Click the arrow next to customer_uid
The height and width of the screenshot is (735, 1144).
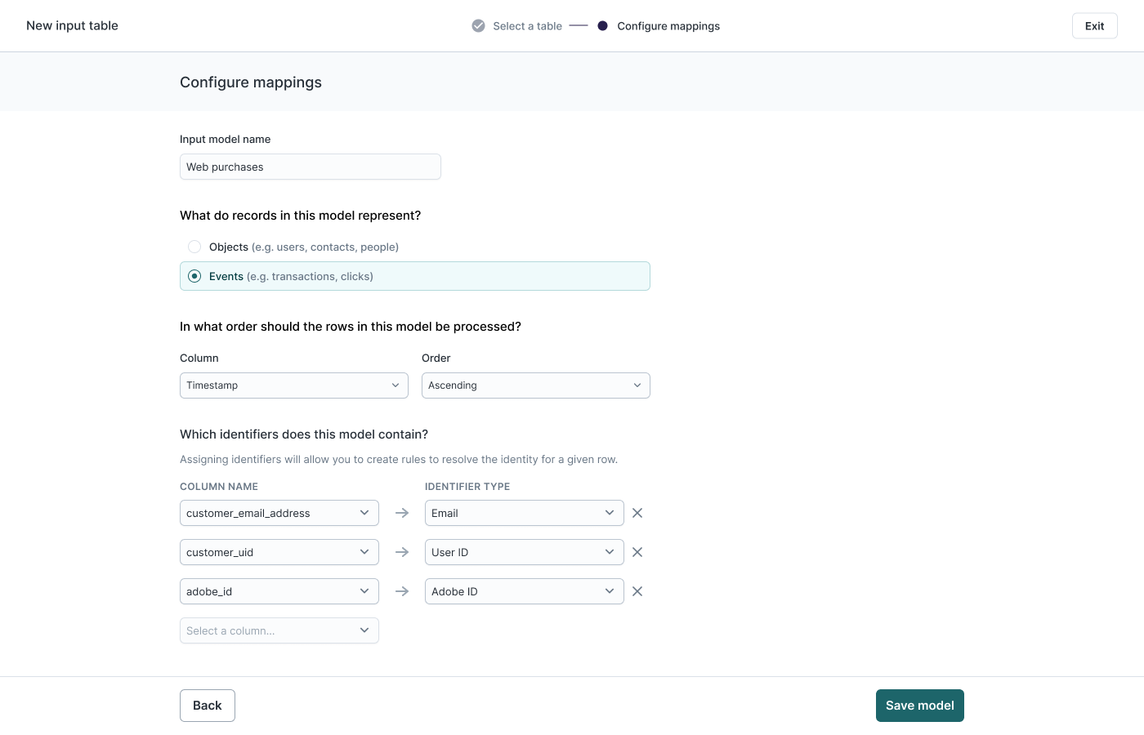(402, 552)
